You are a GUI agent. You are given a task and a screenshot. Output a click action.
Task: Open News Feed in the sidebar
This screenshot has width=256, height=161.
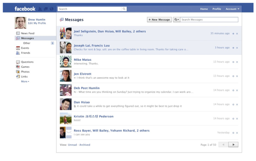(28, 33)
